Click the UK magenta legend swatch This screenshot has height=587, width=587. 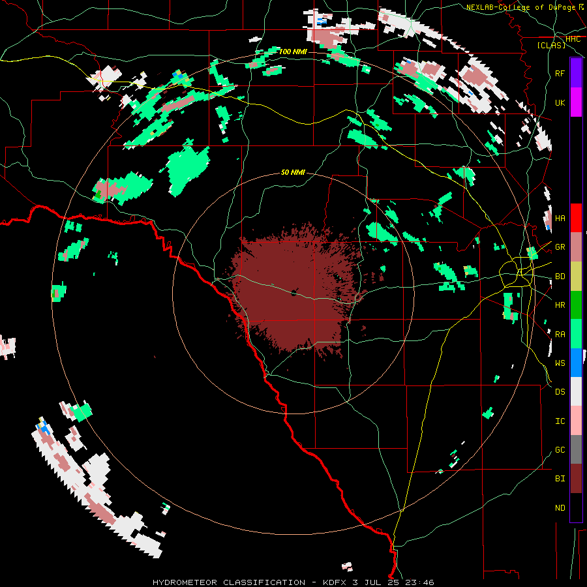click(576, 102)
